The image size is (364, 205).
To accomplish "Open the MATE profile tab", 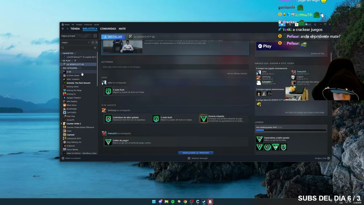I will 122,29.
